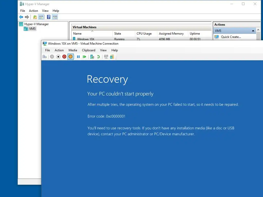Click Quick Create in Actions pane

[231, 37]
